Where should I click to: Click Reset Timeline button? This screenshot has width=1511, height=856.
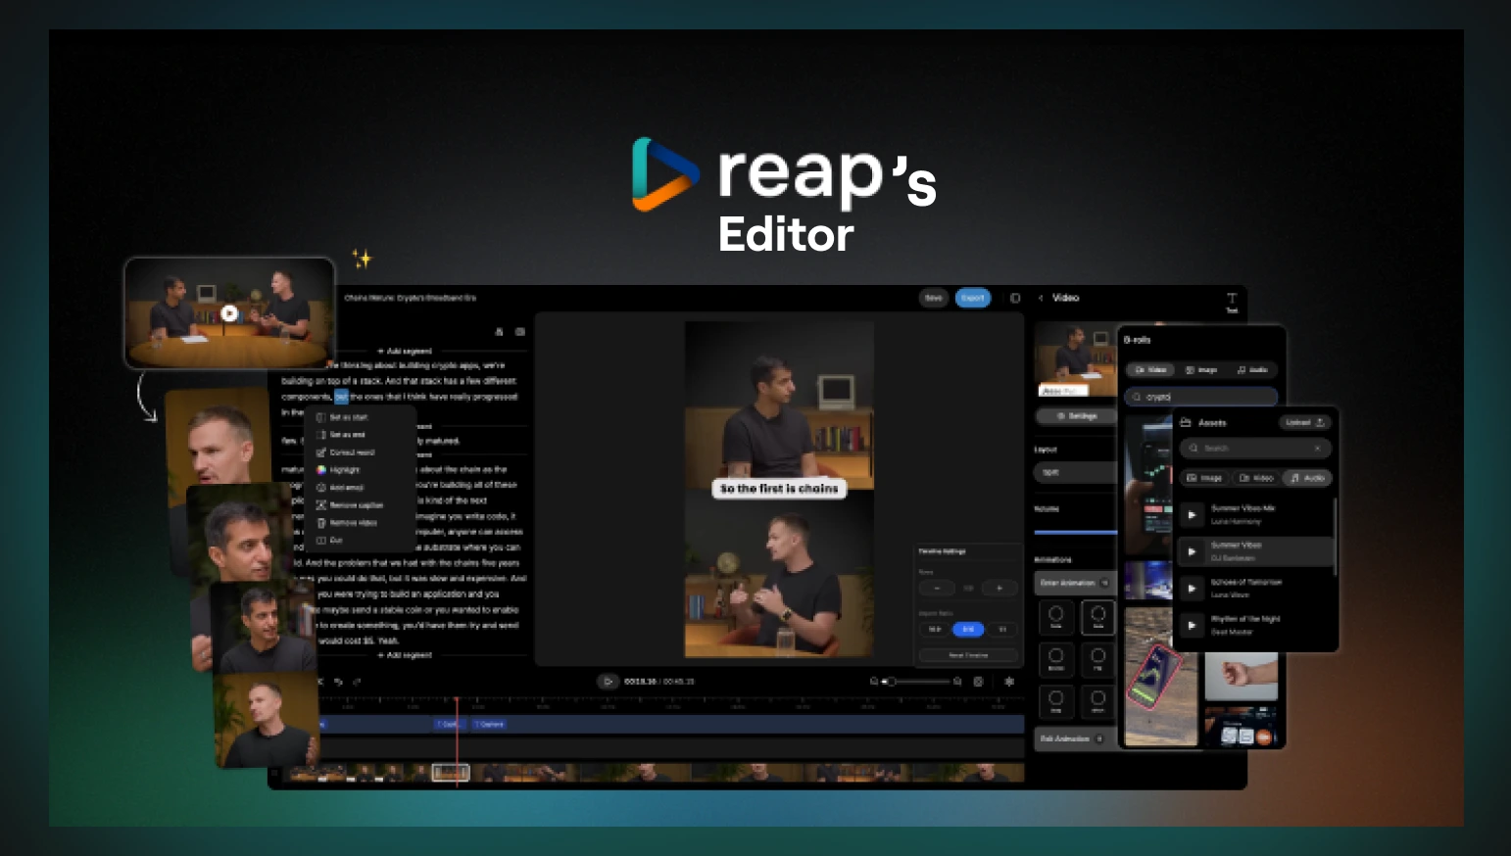[968, 655]
